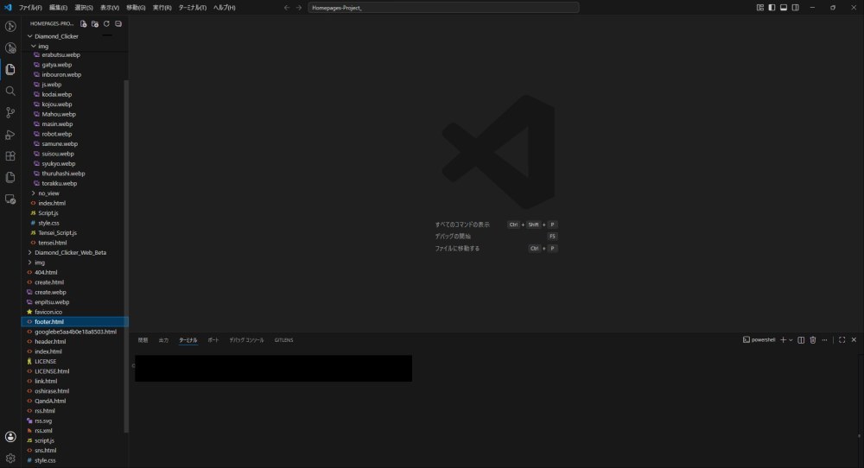Viewport: 864px width, 468px height.
Task: Maximize the terminal panel size
Action: (x=842, y=339)
